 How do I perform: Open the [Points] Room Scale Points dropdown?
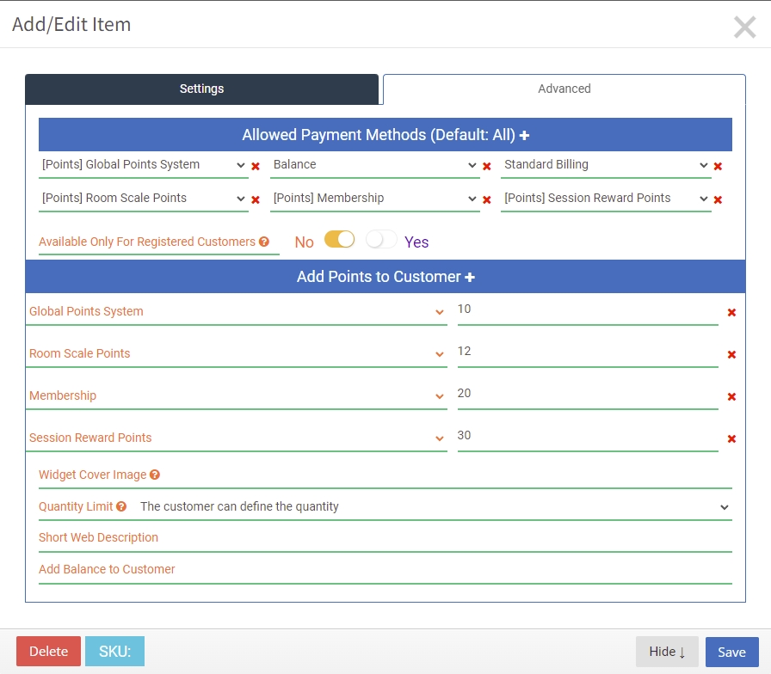[143, 199]
